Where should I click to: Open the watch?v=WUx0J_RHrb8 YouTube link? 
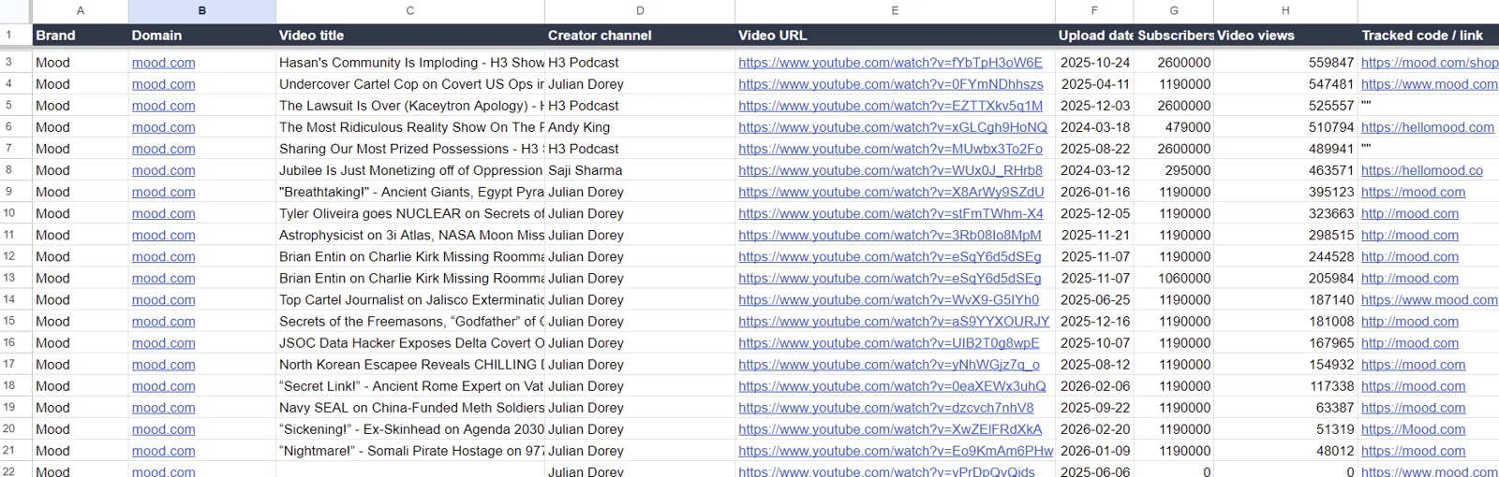click(890, 170)
